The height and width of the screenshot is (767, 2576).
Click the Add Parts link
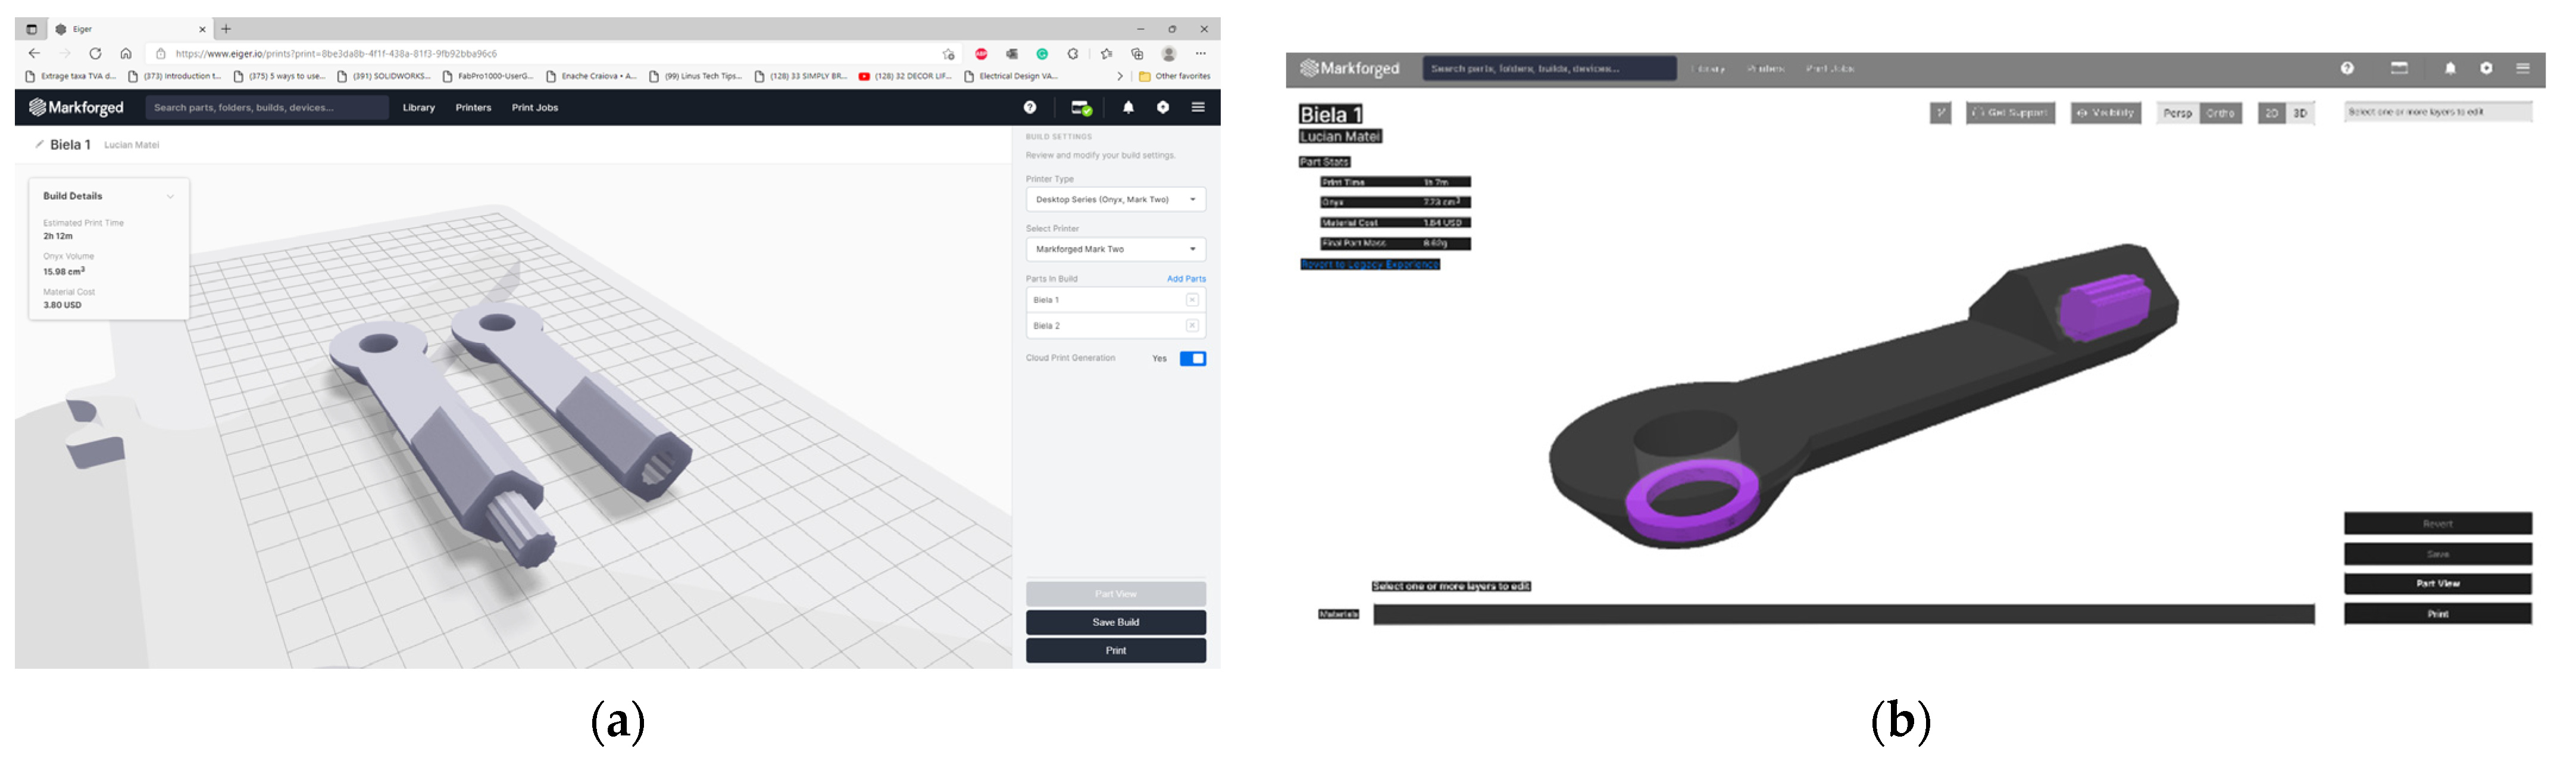(1185, 279)
